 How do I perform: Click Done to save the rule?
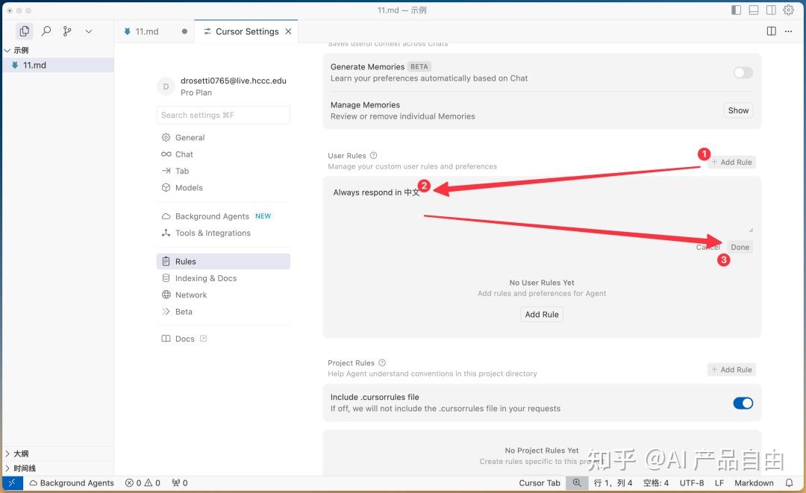point(740,247)
